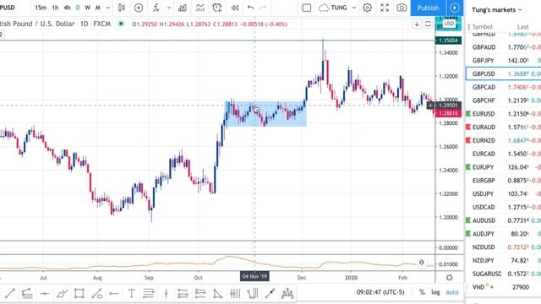Switch to 1h timeframe
The width and height of the screenshot is (541, 304).
[x=55, y=8]
